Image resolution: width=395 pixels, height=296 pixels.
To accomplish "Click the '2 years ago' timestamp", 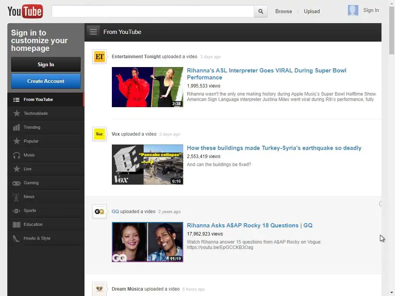I will [169, 212].
